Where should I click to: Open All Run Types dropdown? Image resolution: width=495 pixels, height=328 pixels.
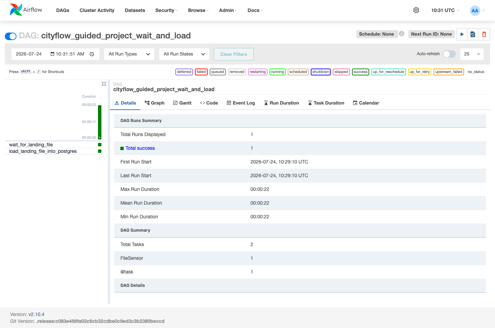tap(129, 54)
